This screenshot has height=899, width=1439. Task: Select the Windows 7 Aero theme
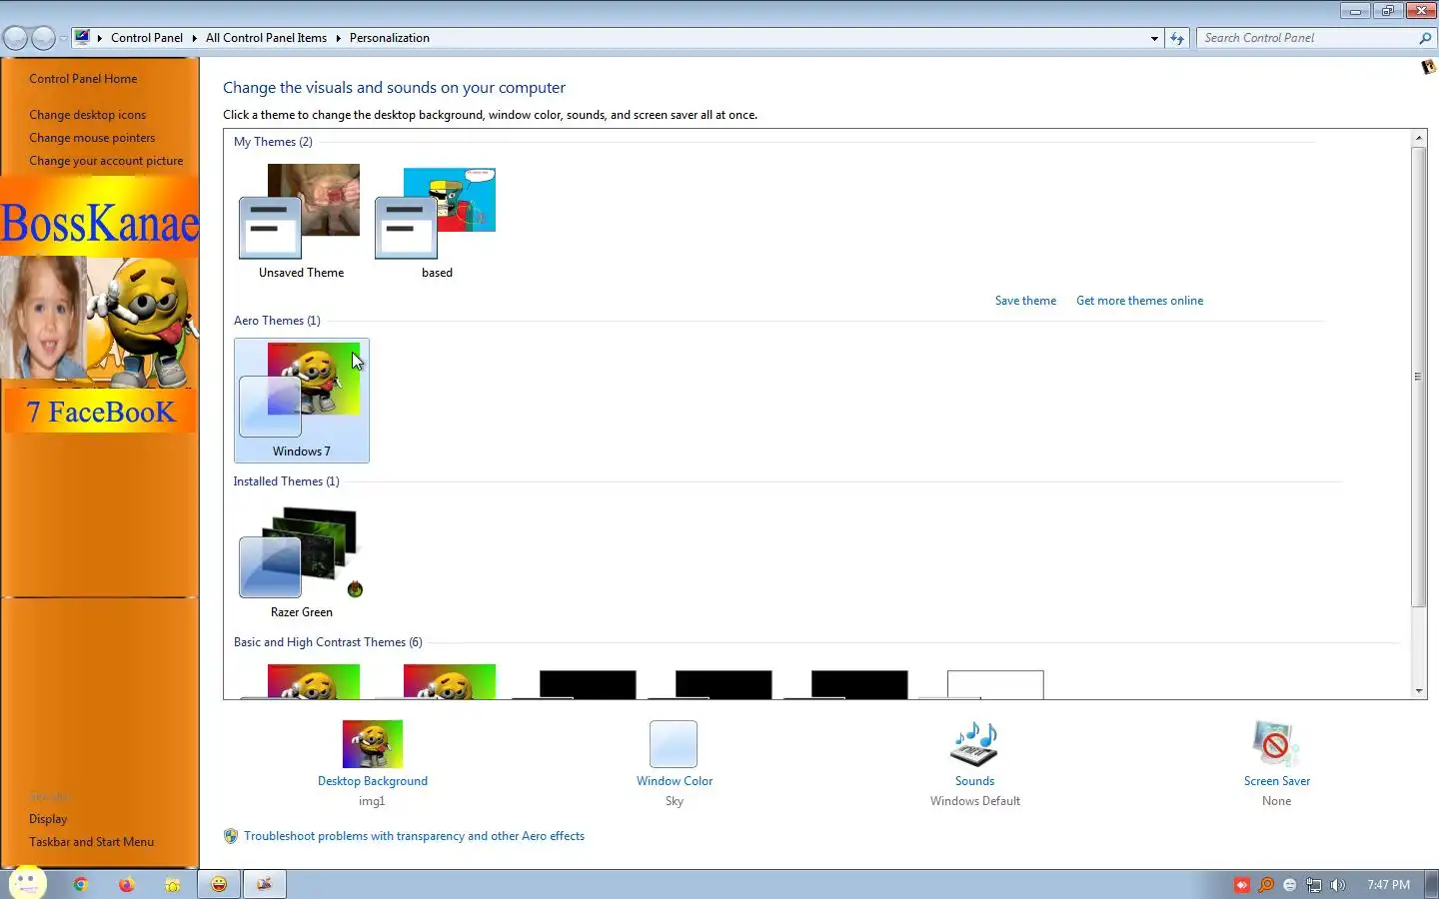pos(301,400)
